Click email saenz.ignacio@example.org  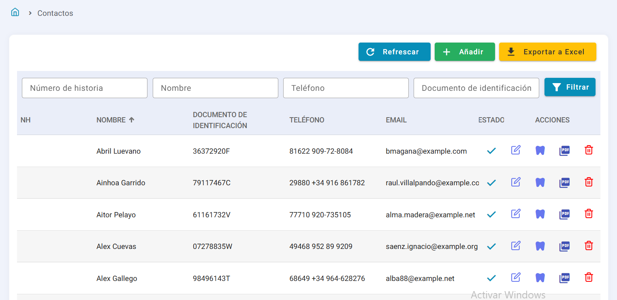(431, 246)
